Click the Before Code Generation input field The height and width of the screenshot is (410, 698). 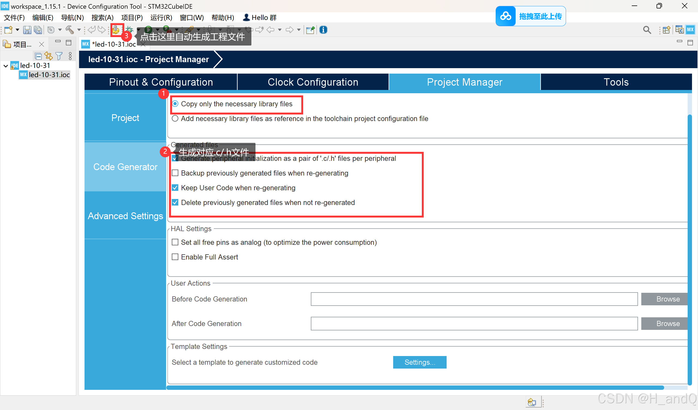point(474,299)
